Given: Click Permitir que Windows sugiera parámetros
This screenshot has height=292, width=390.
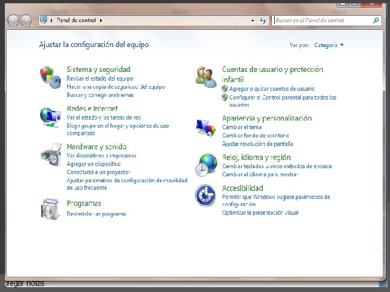Looking at the screenshot, I should (x=276, y=201).
